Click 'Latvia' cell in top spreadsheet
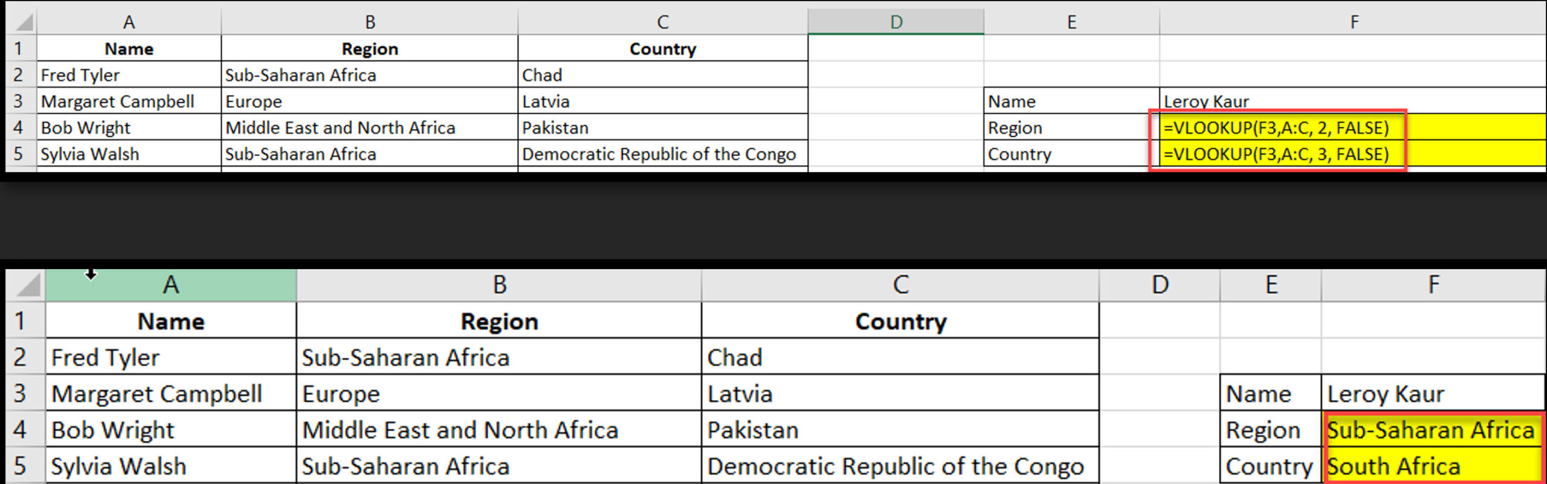The image size is (1547, 484). (662, 101)
